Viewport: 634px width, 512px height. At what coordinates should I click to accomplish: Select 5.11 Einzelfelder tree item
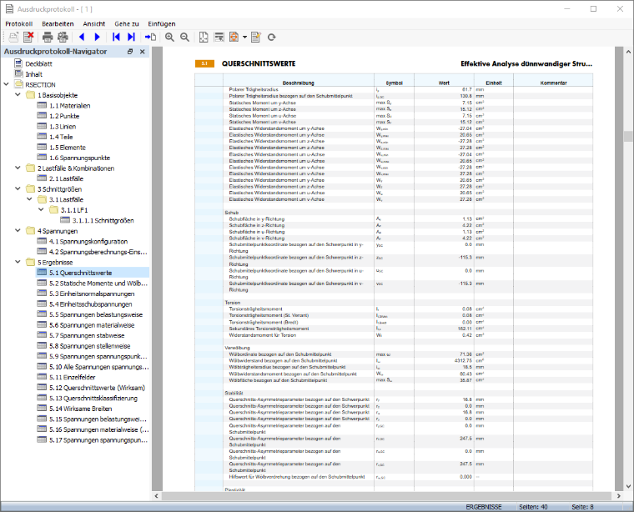click(x=73, y=378)
